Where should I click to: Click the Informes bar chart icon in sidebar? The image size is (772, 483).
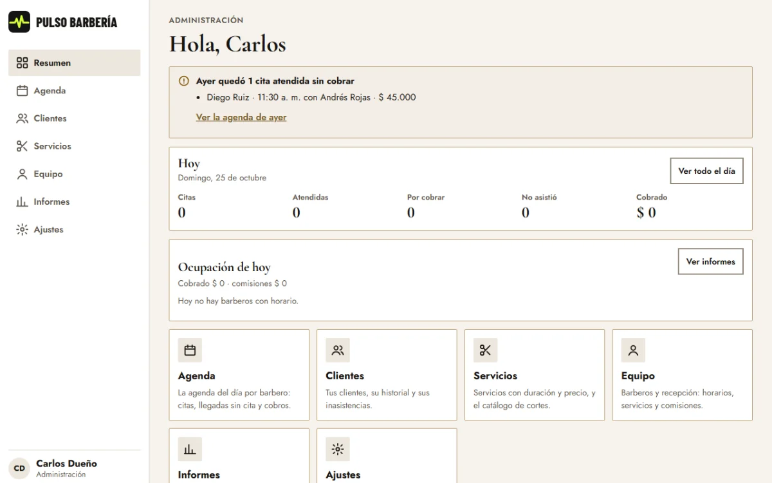23,202
